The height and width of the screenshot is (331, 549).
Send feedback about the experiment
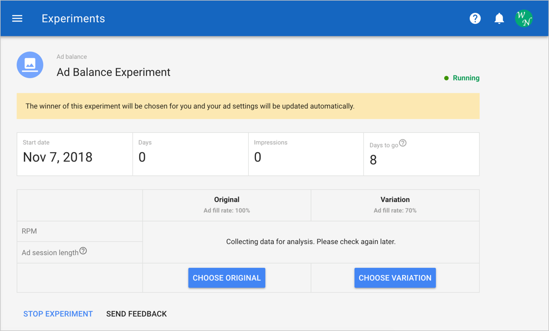[136, 314]
